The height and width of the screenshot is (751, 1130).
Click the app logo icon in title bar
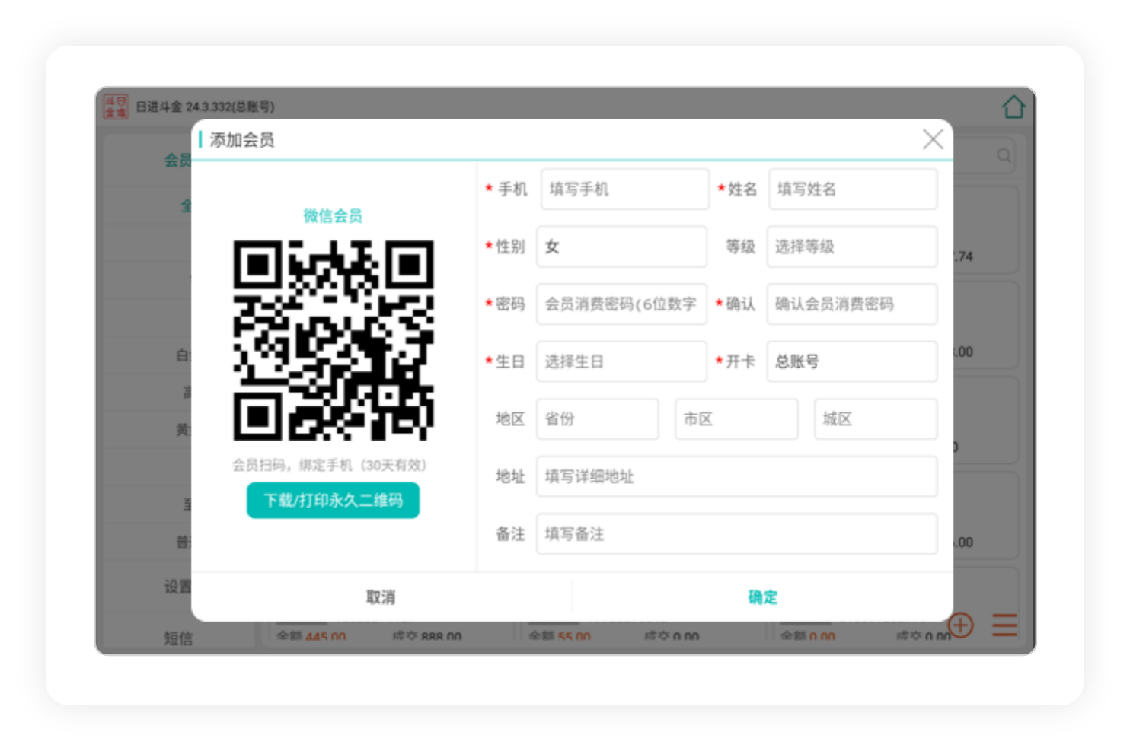click(x=116, y=107)
